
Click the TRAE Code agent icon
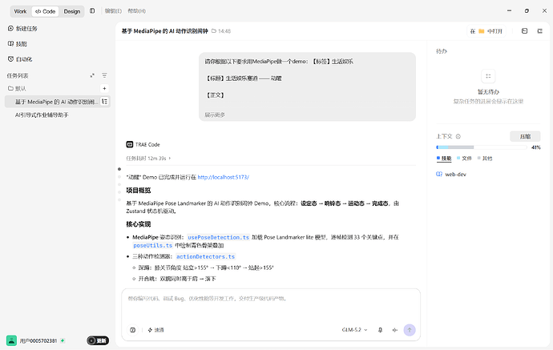(x=129, y=144)
